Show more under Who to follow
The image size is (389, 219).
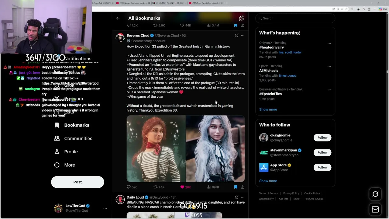(268, 181)
